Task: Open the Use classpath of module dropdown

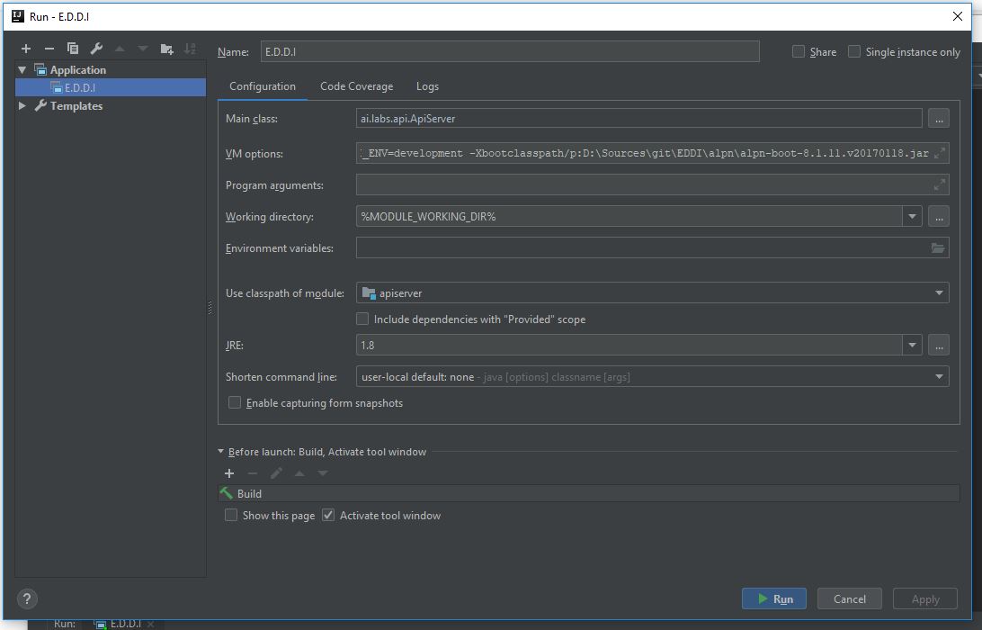Action: tap(939, 292)
